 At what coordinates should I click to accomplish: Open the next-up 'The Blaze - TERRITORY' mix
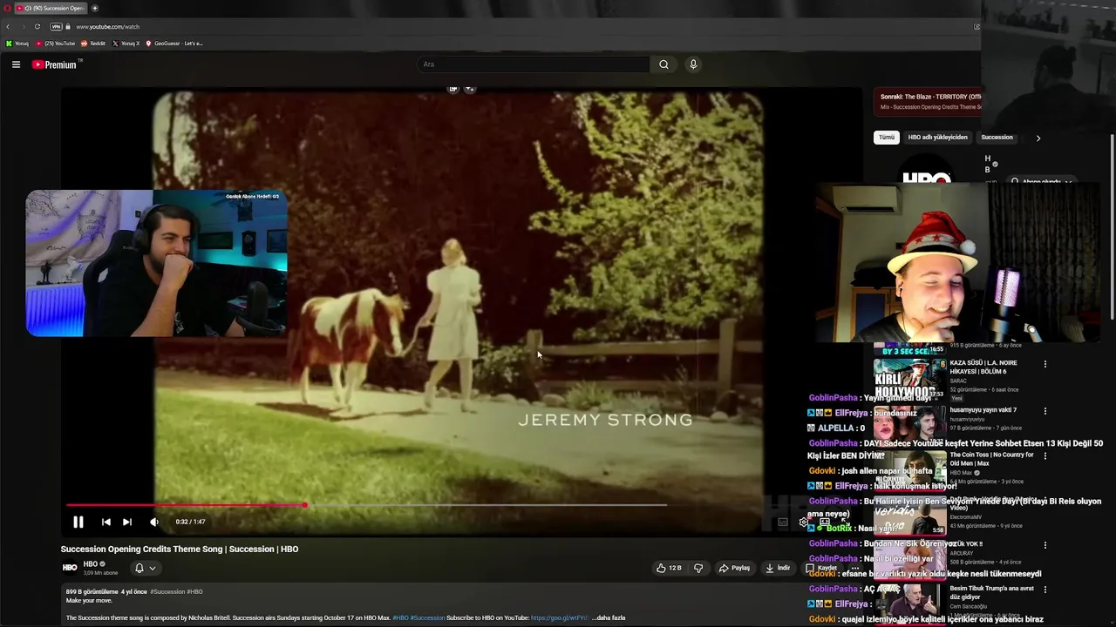[x=928, y=102]
